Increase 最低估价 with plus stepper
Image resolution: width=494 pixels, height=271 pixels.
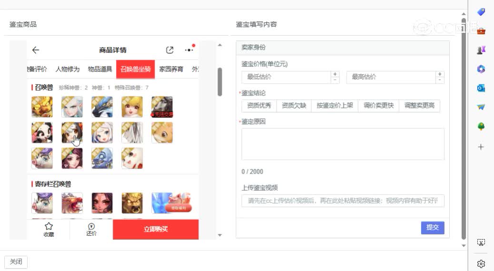tap(335, 74)
